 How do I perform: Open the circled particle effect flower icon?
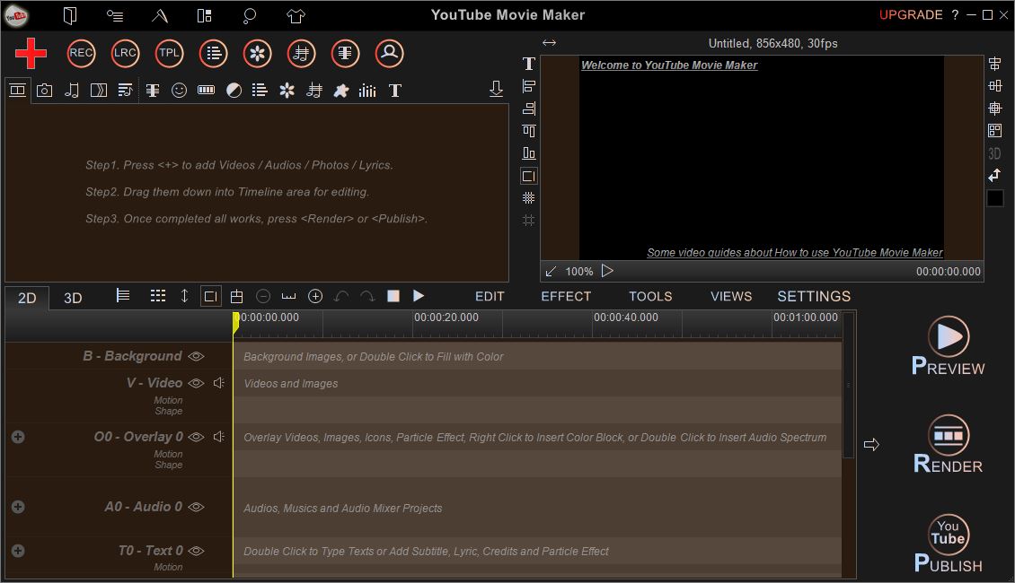click(x=257, y=53)
